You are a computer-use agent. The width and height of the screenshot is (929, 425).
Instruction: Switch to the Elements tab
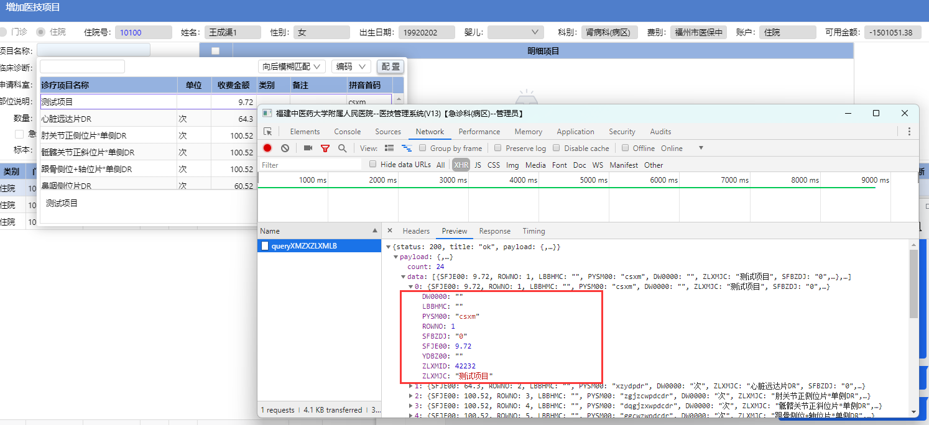coord(305,132)
